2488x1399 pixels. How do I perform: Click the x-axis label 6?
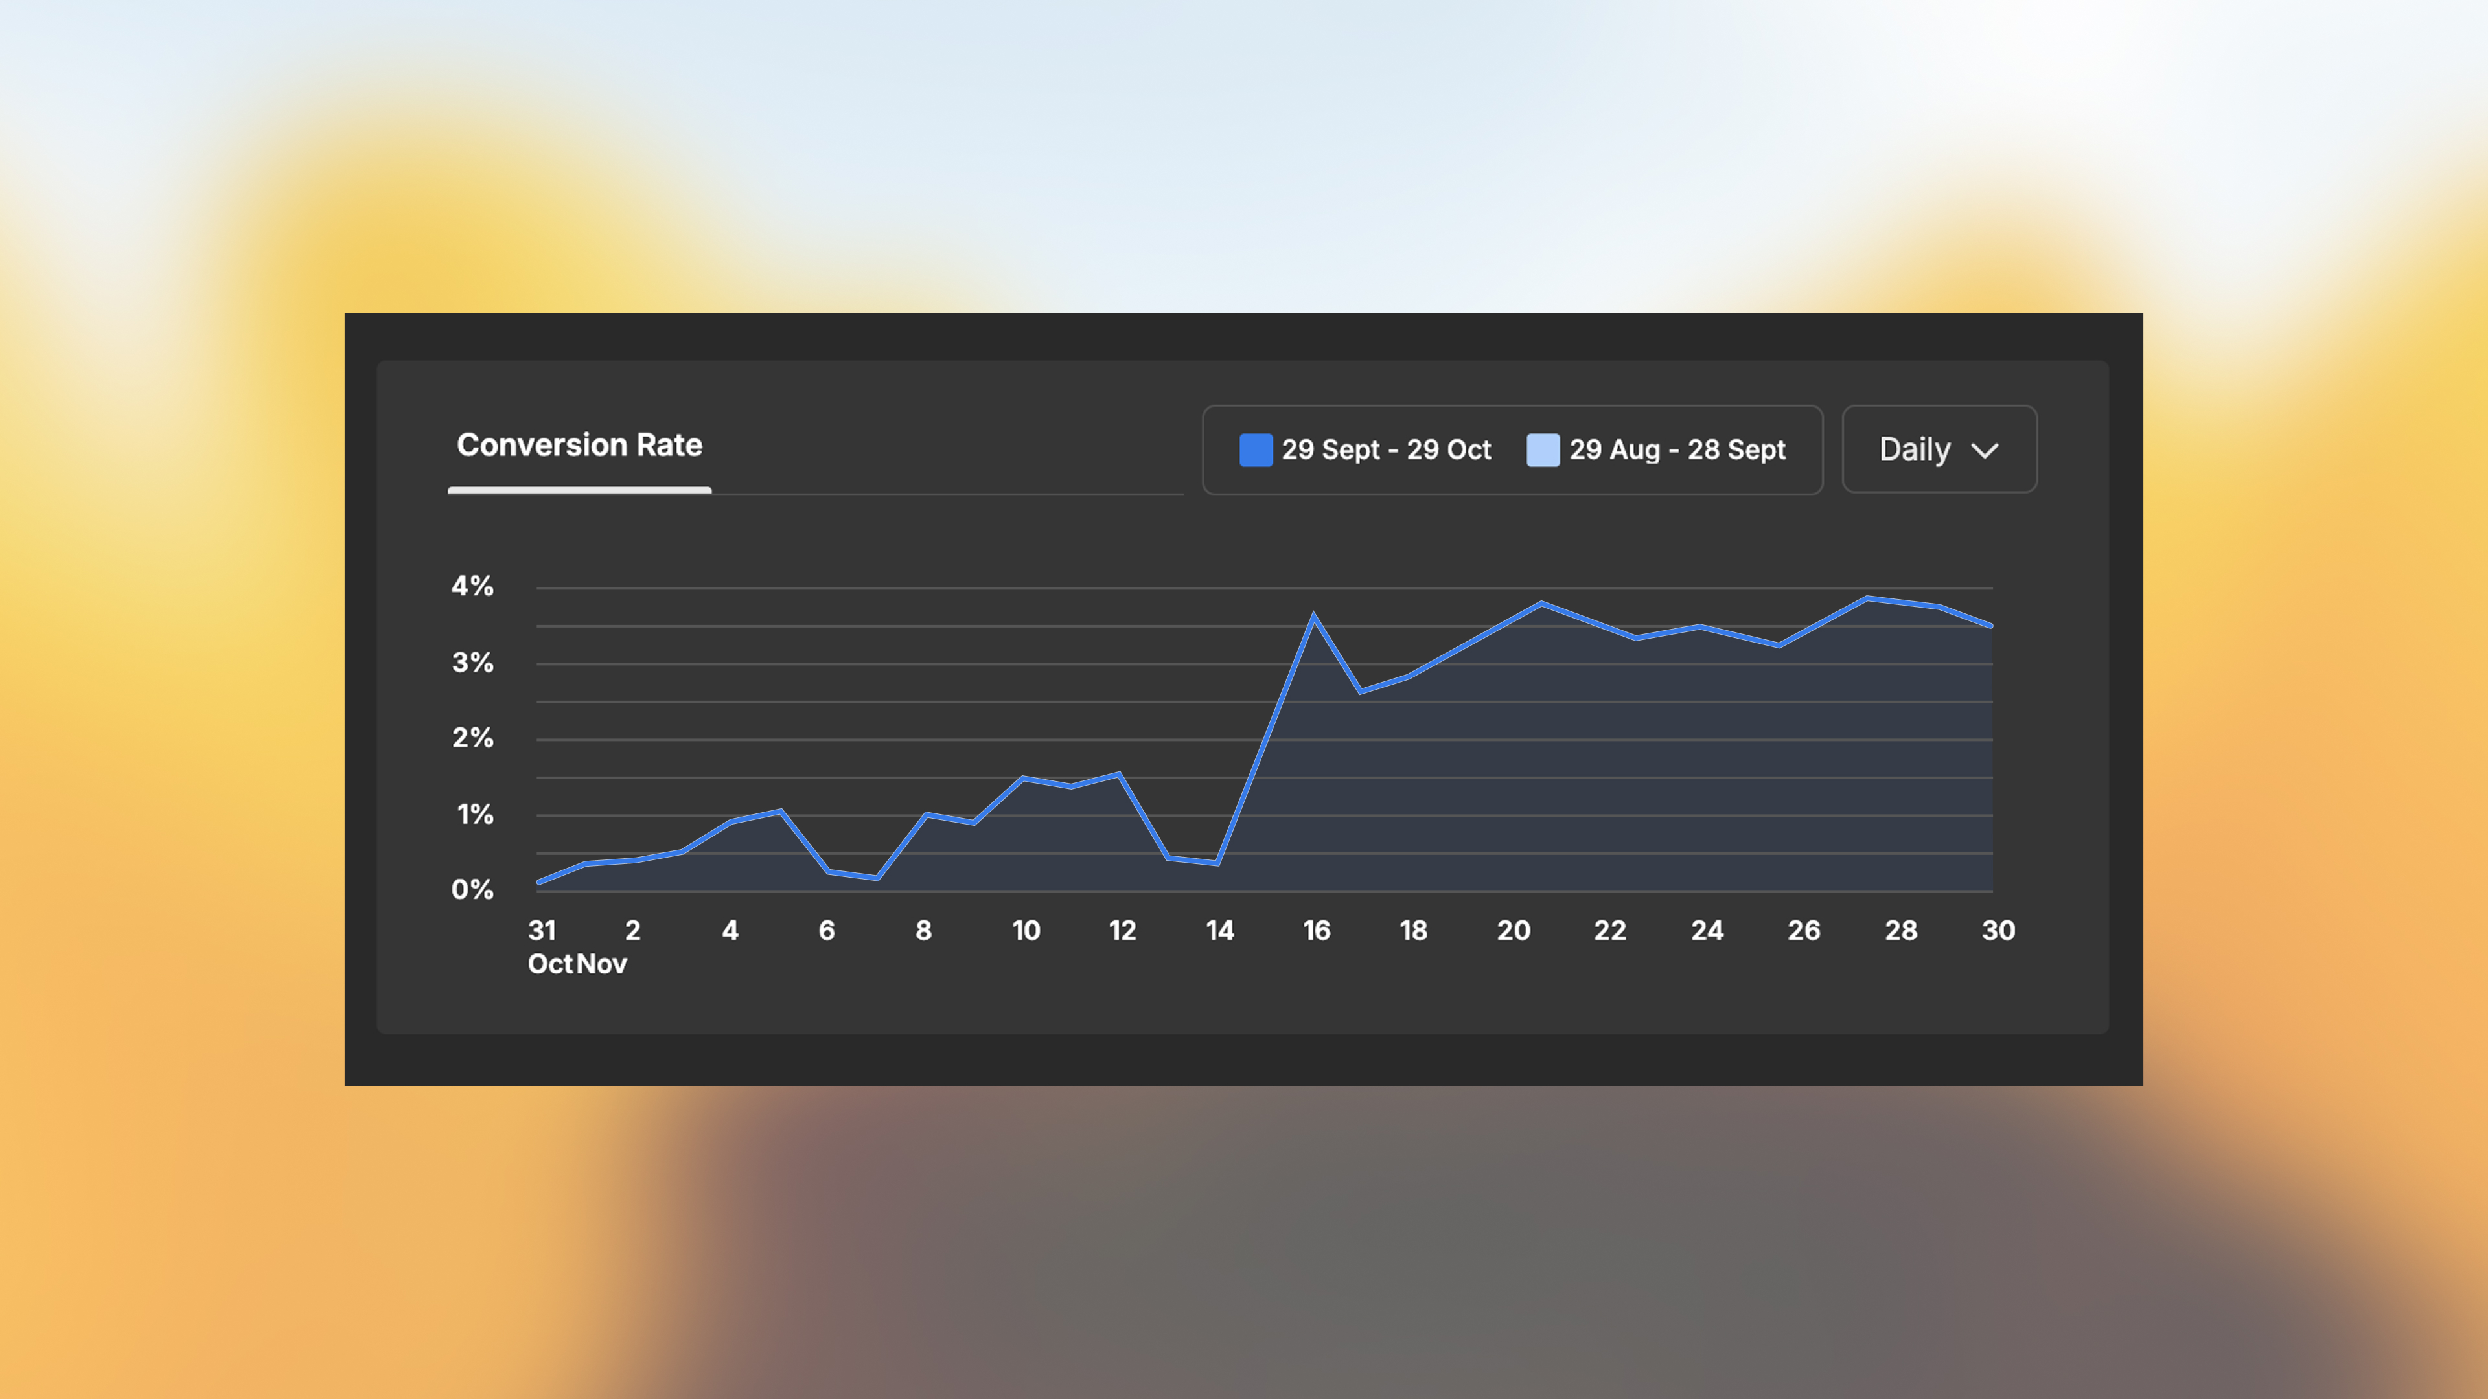click(x=826, y=931)
